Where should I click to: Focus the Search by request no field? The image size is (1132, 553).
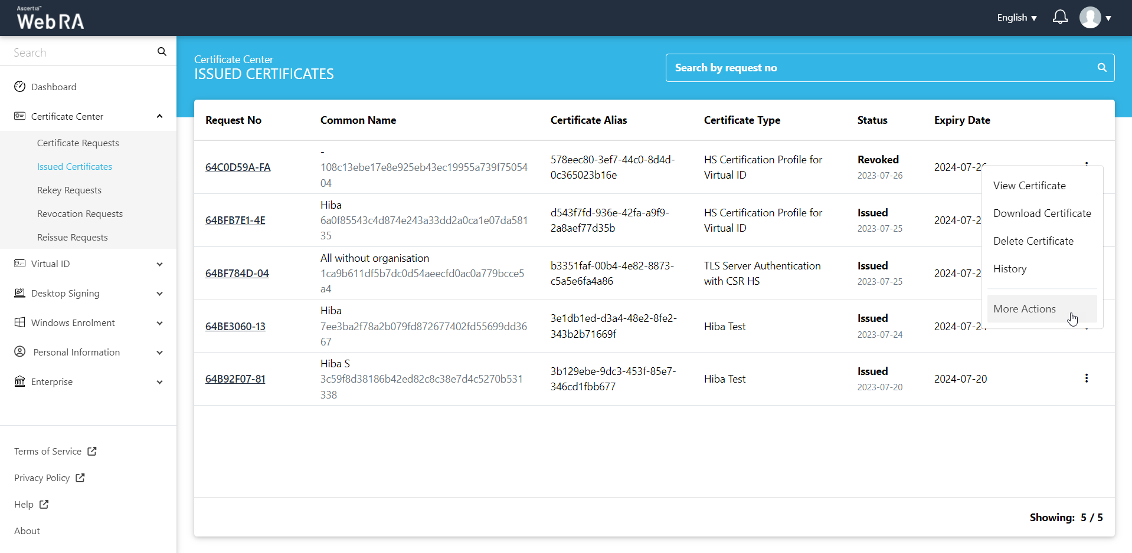879,68
